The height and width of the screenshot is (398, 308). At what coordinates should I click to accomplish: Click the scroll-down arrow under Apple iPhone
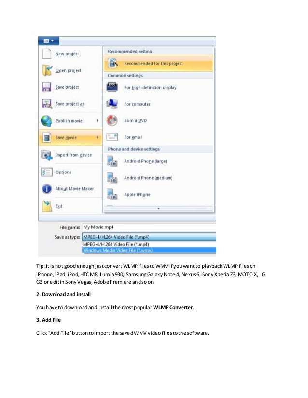tap(158, 208)
